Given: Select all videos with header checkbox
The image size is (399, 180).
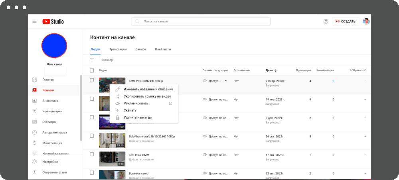Looking at the screenshot, I should click(92, 70).
